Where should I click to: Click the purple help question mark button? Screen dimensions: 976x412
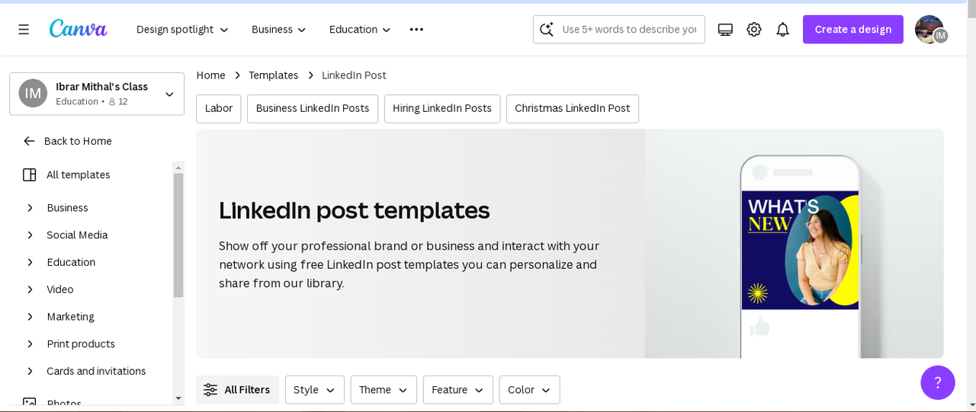(x=937, y=382)
